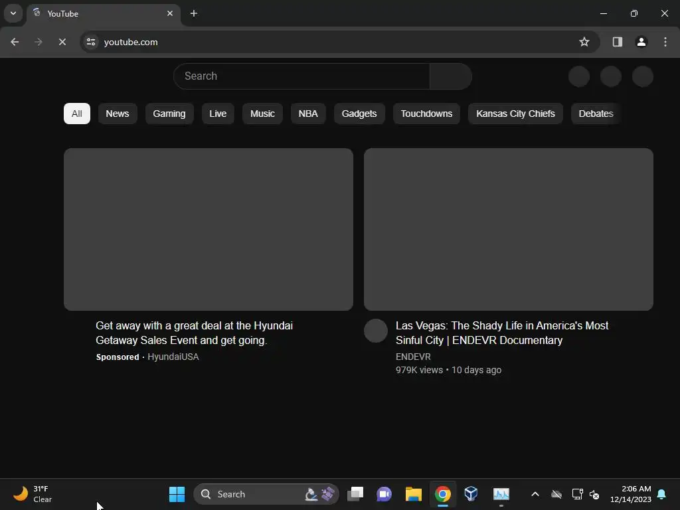Open the Hyundai Getaway Sales Event title
This screenshot has height=510, width=680.
pyautogui.click(x=195, y=333)
